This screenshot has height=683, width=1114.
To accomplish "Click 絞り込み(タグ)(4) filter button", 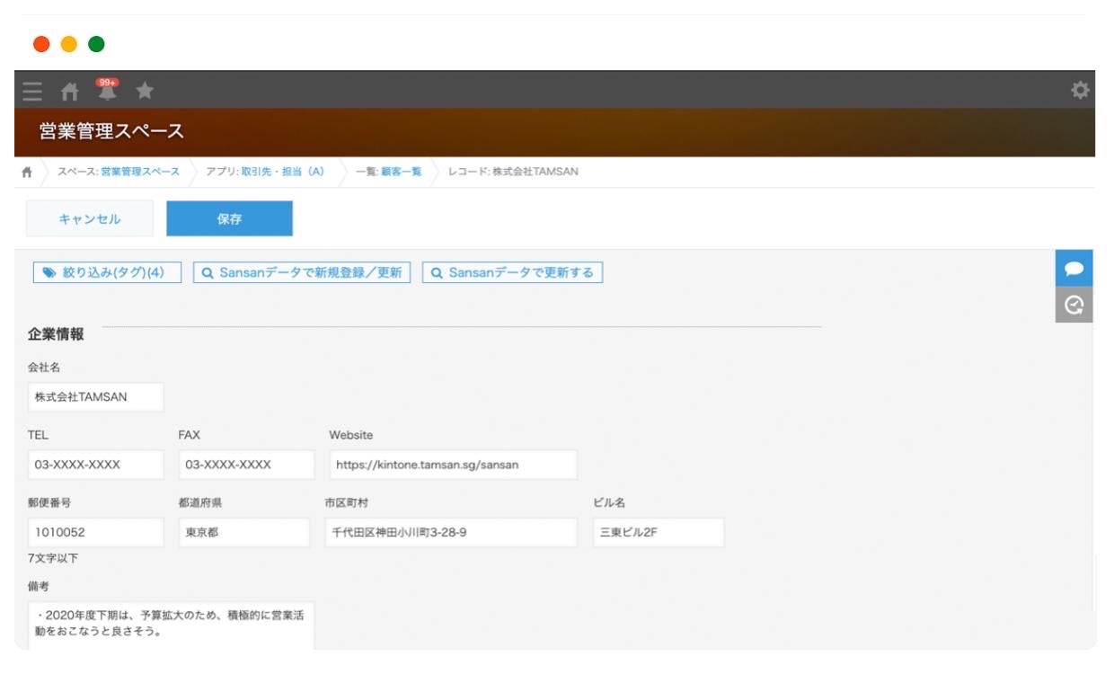I will coord(107,272).
